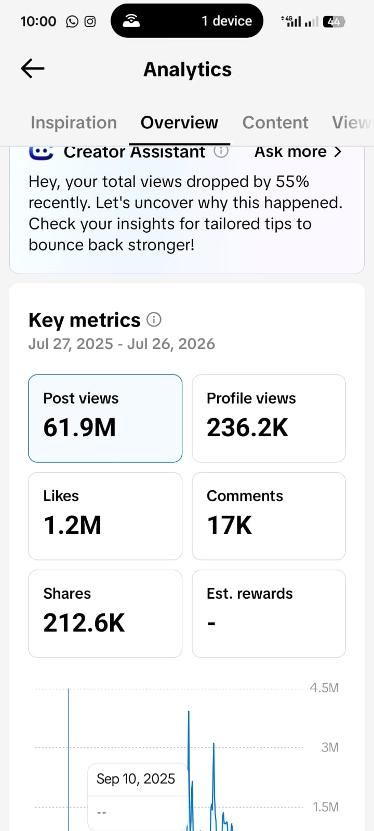Select the Profile views metric card
The height and width of the screenshot is (831, 374).
(x=269, y=418)
